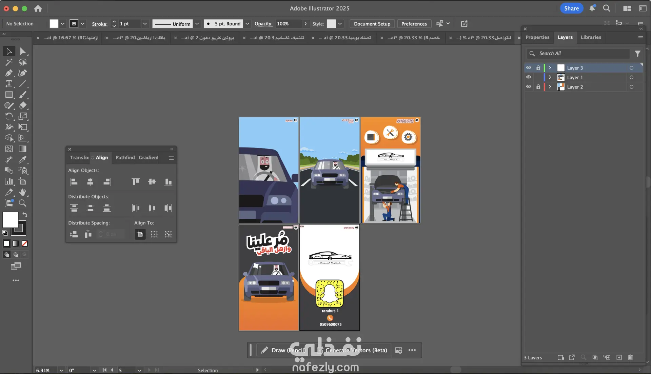This screenshot has width=651, height=374.
Task: Click Horizontal Align Center icon
Action: [x=90, y=182]
